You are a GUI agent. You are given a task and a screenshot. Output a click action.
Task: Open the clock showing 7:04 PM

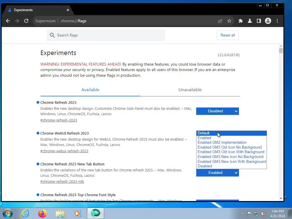[277, 214]
